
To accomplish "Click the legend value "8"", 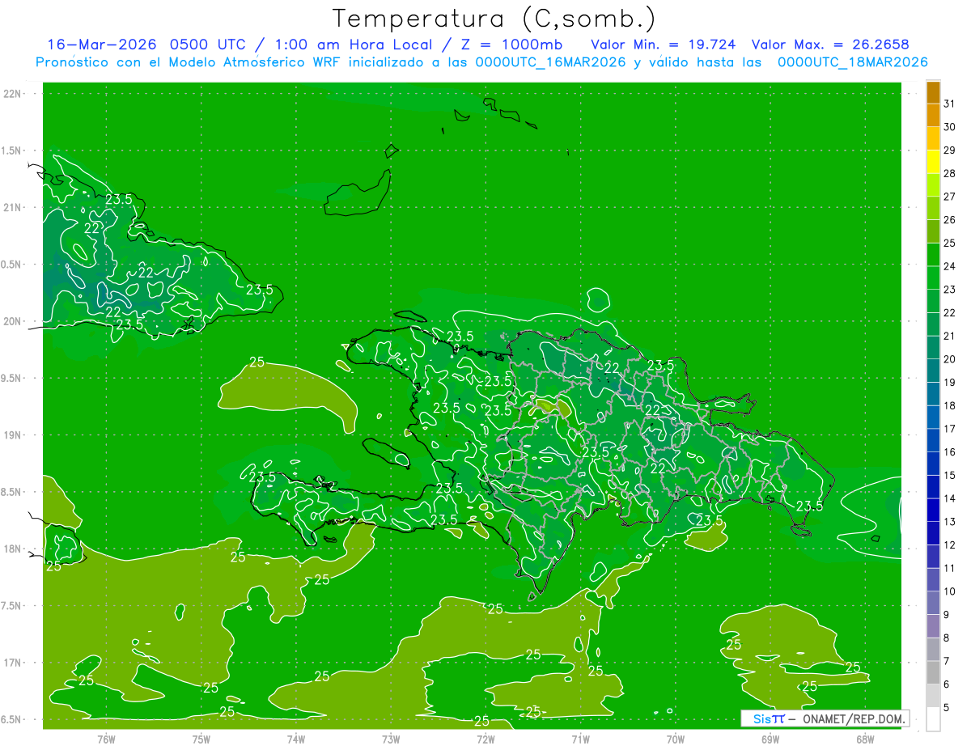I will click(947, 638).
